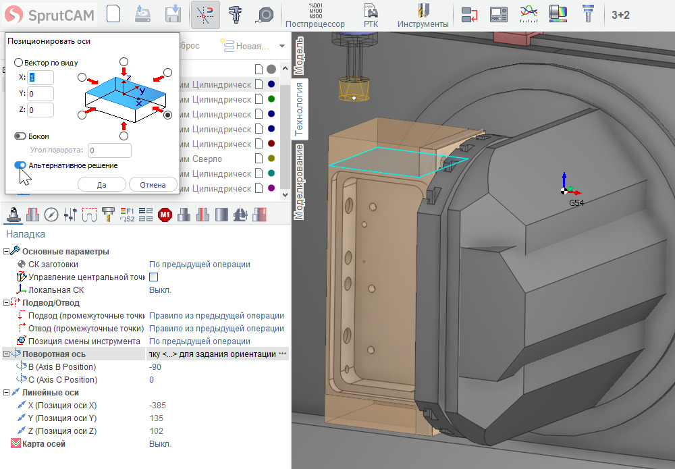Open the caliper measurement tool
The height and width of the screenshot is (469, 675).
click(236, 14)
